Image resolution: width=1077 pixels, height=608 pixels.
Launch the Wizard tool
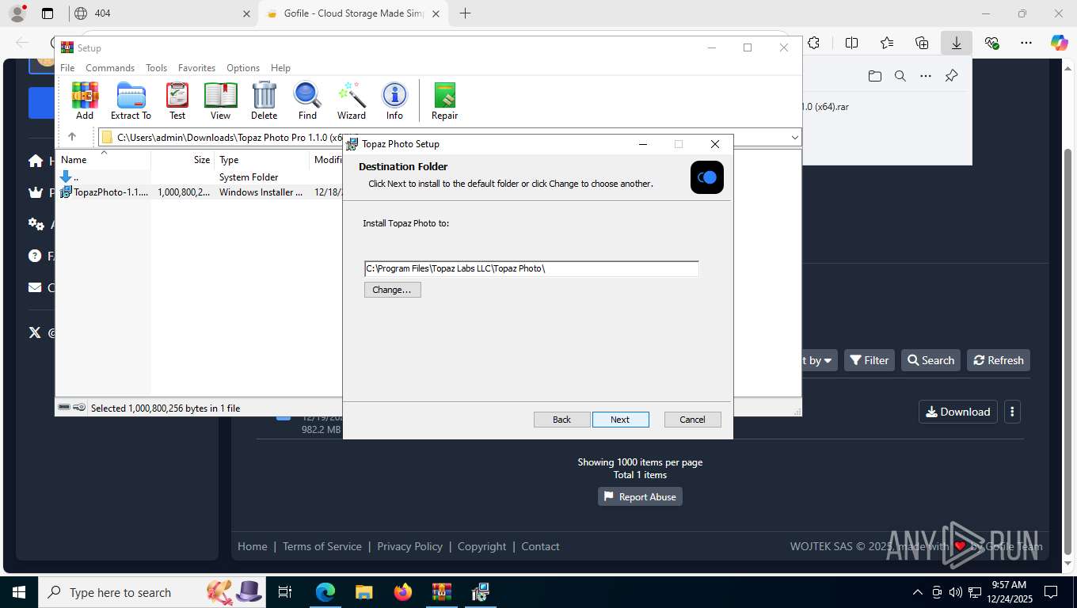tap(352, 101)
